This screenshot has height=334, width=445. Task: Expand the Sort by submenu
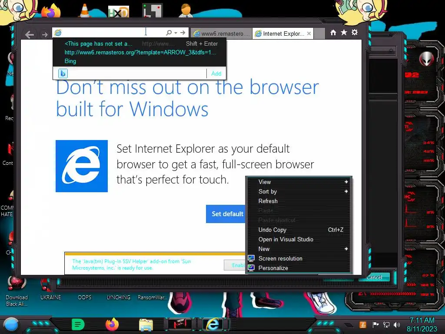point(299,192)
